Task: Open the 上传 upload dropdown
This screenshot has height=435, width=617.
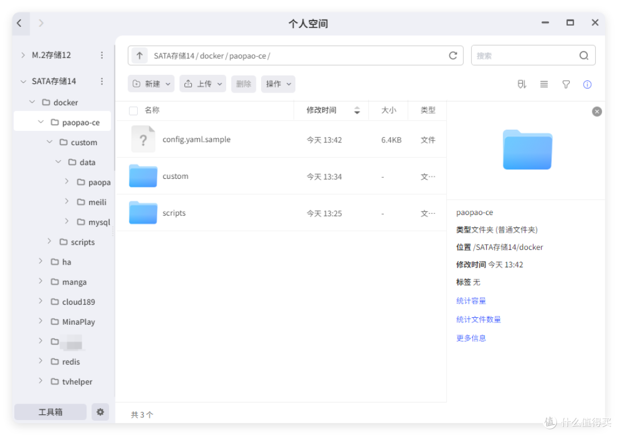Action: coord(203,84)
